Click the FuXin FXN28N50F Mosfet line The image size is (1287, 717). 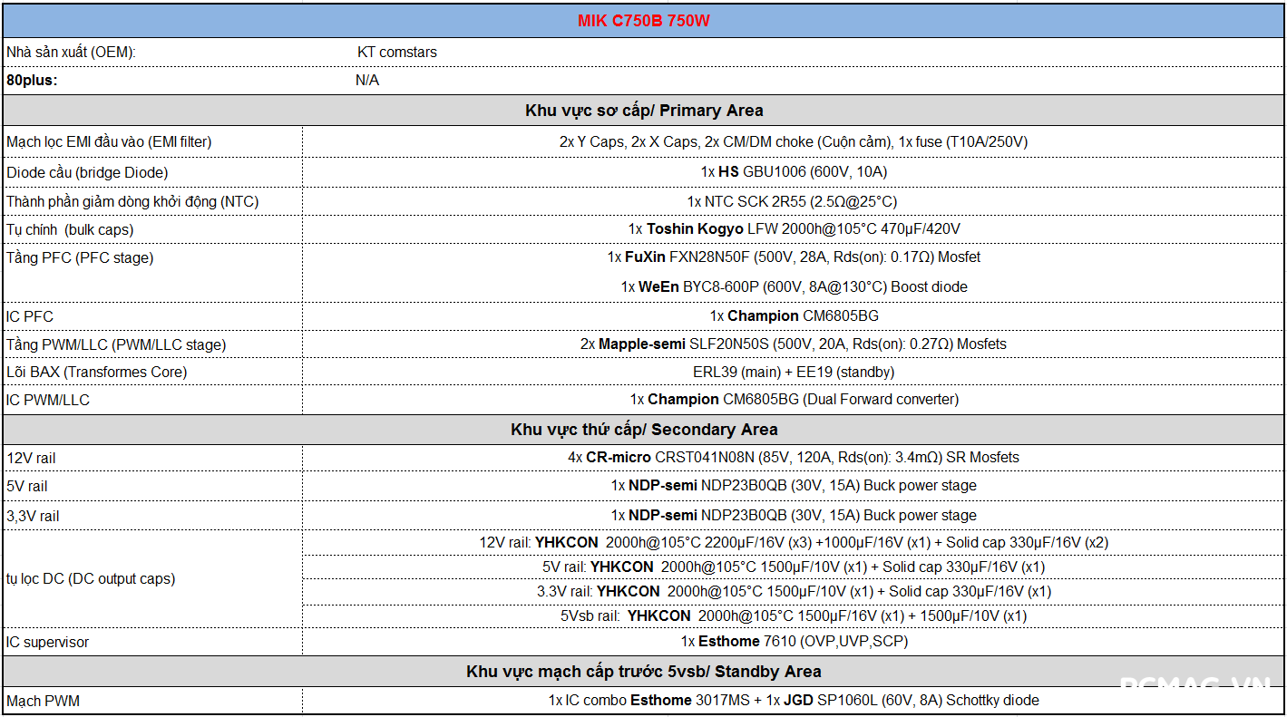click(793, 257)
